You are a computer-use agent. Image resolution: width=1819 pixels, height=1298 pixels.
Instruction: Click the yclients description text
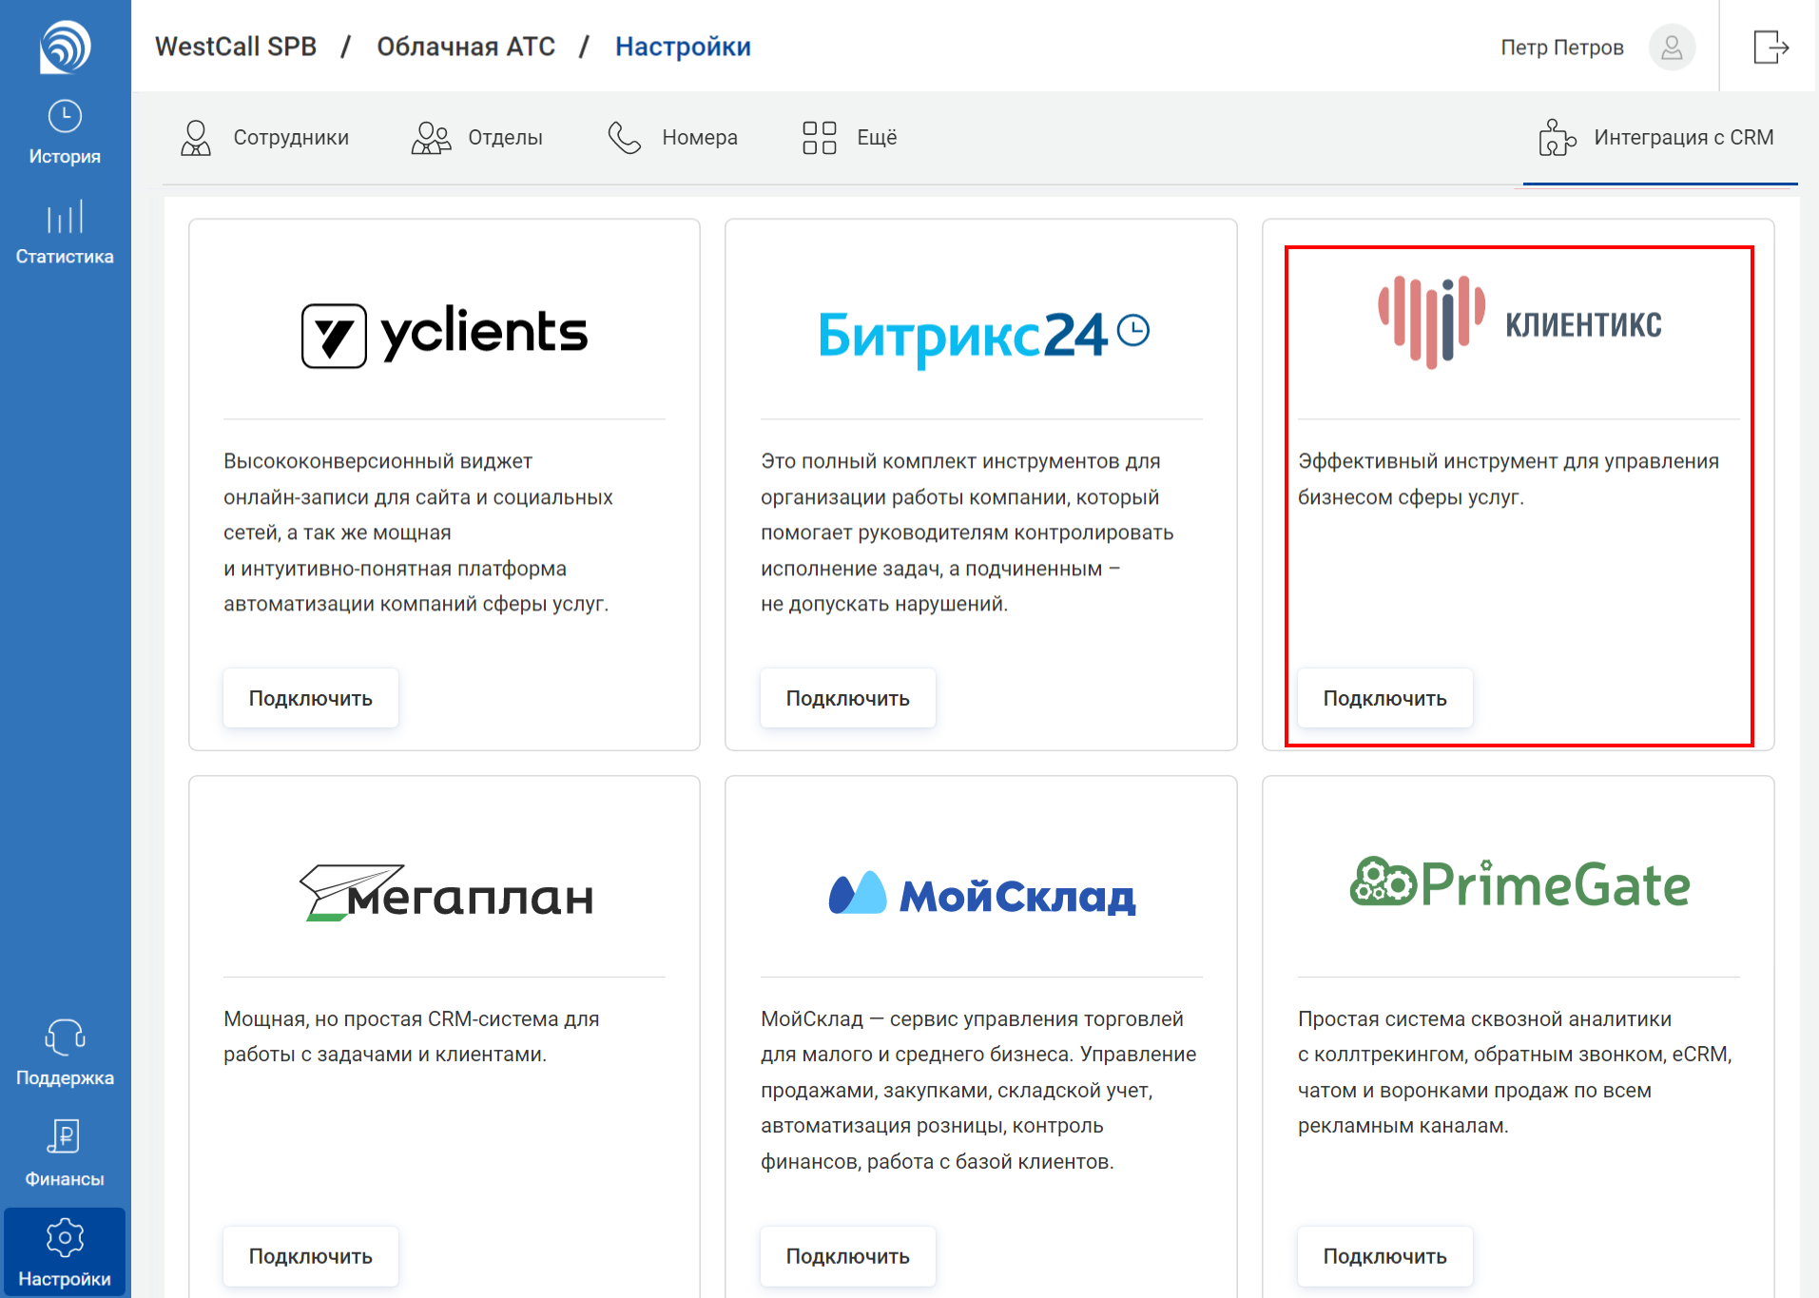click(x=418, y=533)
